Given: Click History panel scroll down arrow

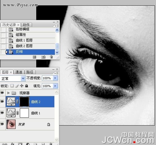Looking at the screenshot, I should [57, 52].
